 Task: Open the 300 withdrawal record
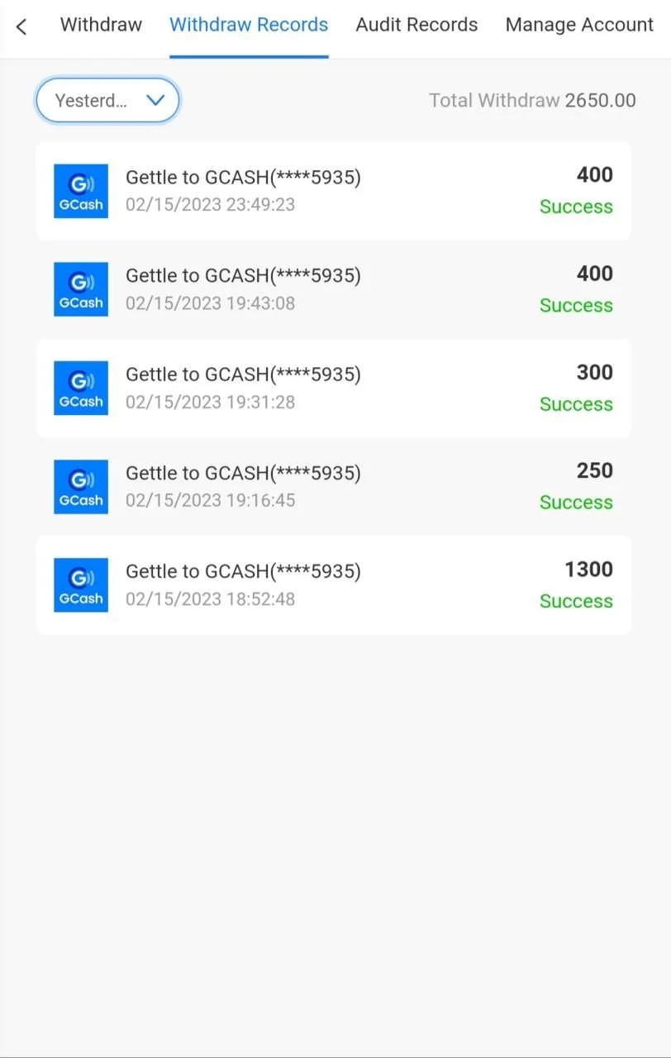coord(334,388)
